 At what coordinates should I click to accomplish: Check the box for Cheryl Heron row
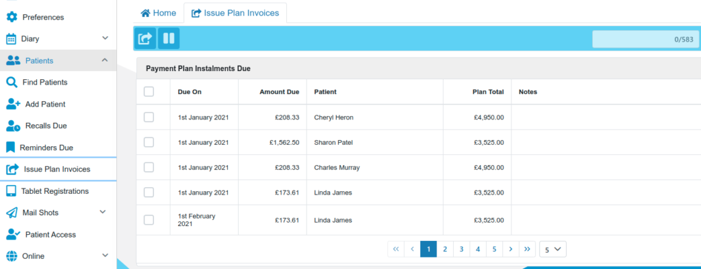click(x=149, y=117)
